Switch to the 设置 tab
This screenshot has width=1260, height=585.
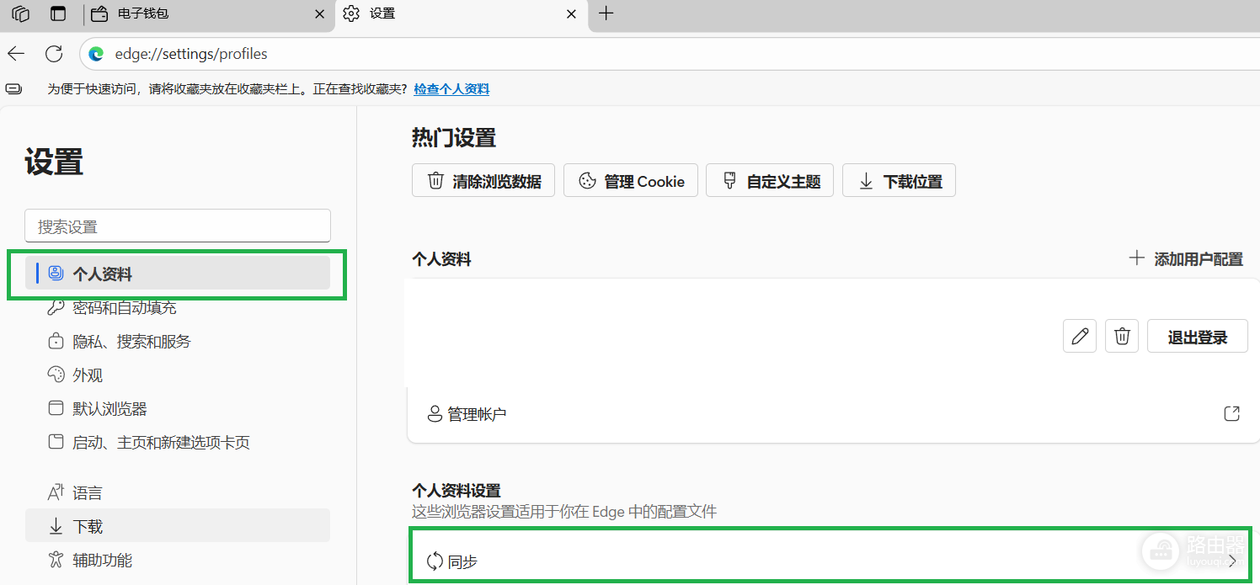click(460, 14)
